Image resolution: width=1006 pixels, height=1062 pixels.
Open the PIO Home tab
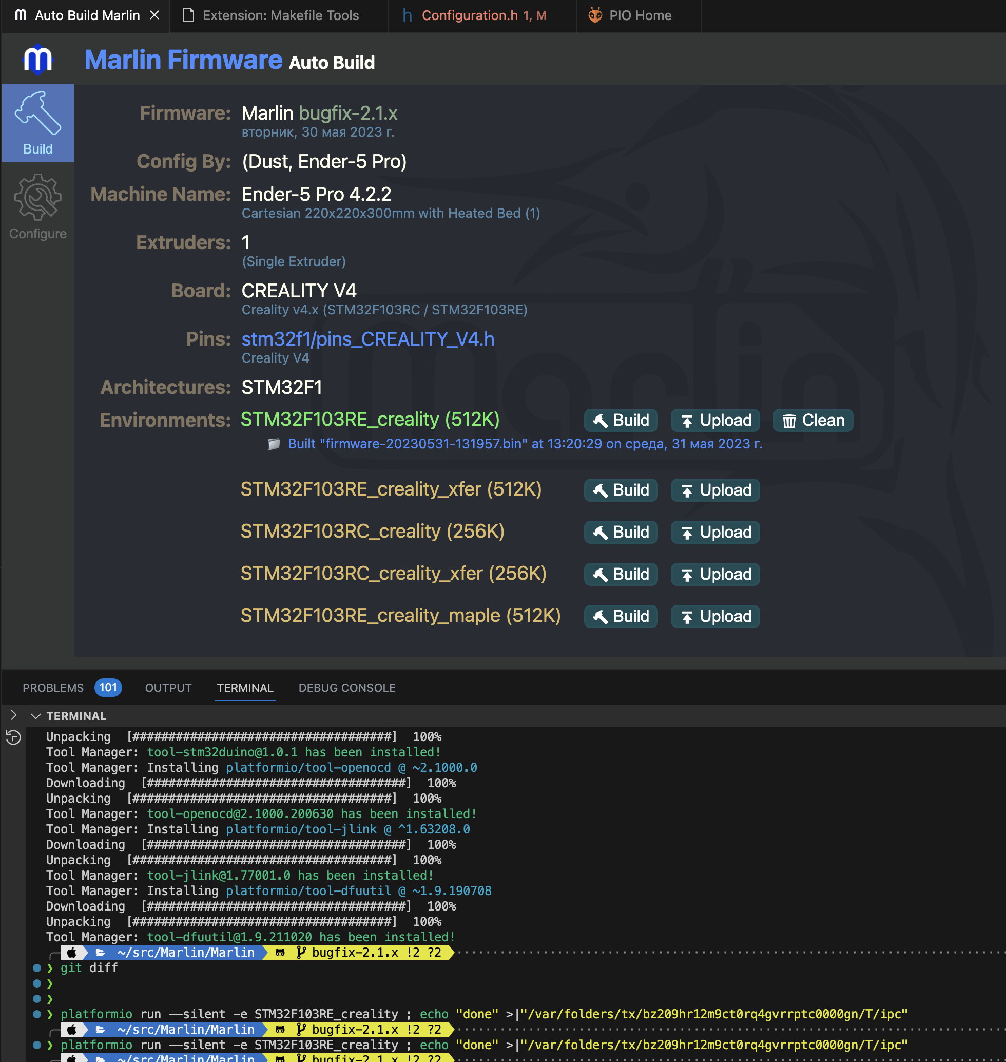639,15
